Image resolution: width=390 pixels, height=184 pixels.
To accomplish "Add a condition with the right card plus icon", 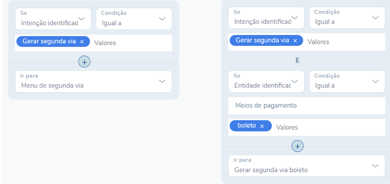I will click(297, 146).
